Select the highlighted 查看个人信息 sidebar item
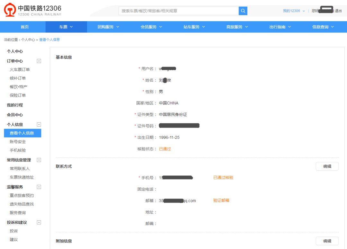Screen dimensions: 347x249 click(x=22, y=133)
